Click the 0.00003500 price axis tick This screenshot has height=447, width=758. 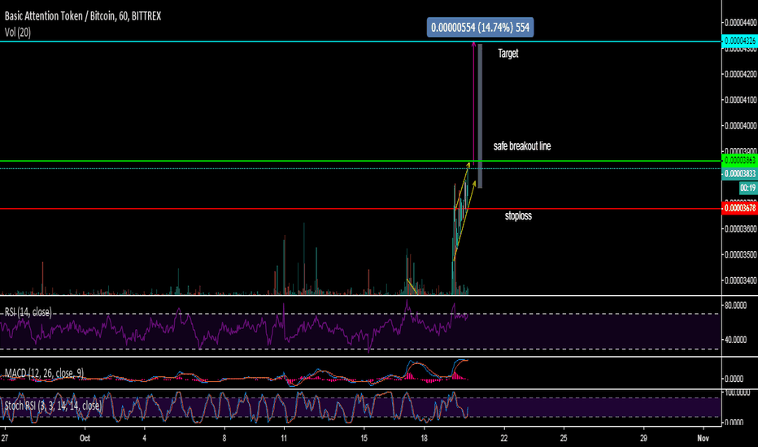(x=740, y=254)
